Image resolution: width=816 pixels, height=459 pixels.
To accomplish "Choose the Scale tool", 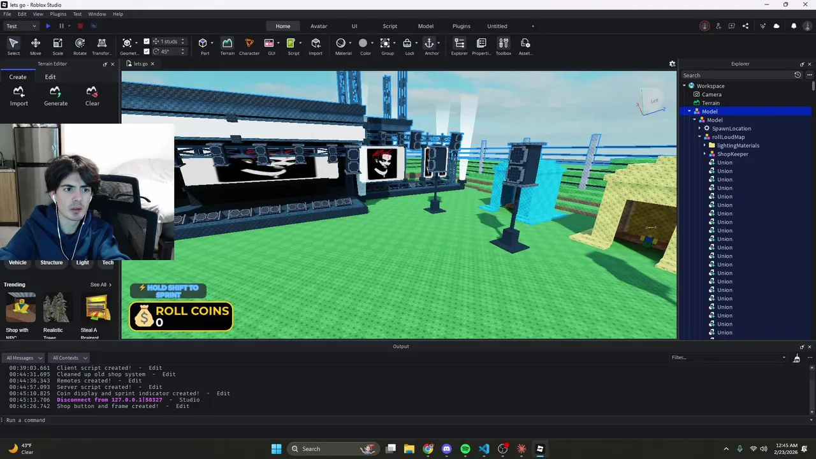I will point(57,46).
